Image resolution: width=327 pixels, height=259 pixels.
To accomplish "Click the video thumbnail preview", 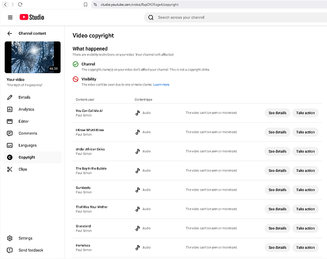I will [33, 57].
